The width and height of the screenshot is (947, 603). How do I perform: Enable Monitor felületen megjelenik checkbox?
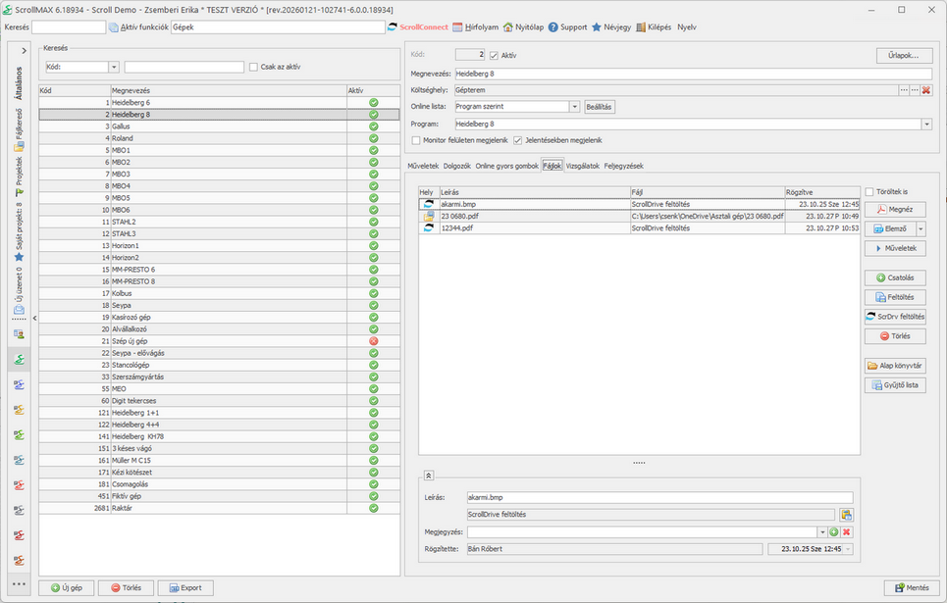[x=416, y=140]
